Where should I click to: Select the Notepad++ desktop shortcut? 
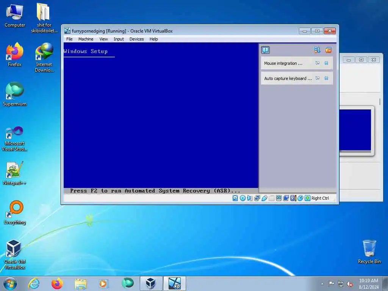coord(15,173)
